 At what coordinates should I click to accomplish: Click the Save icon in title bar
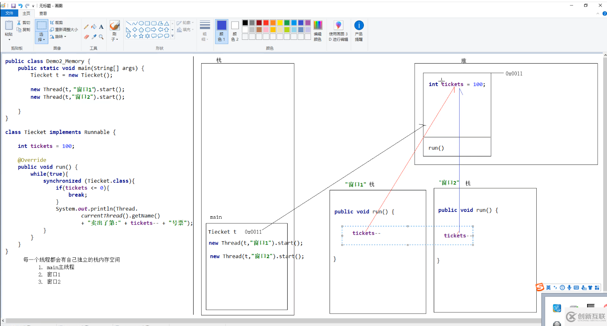(x=13, y=6)
